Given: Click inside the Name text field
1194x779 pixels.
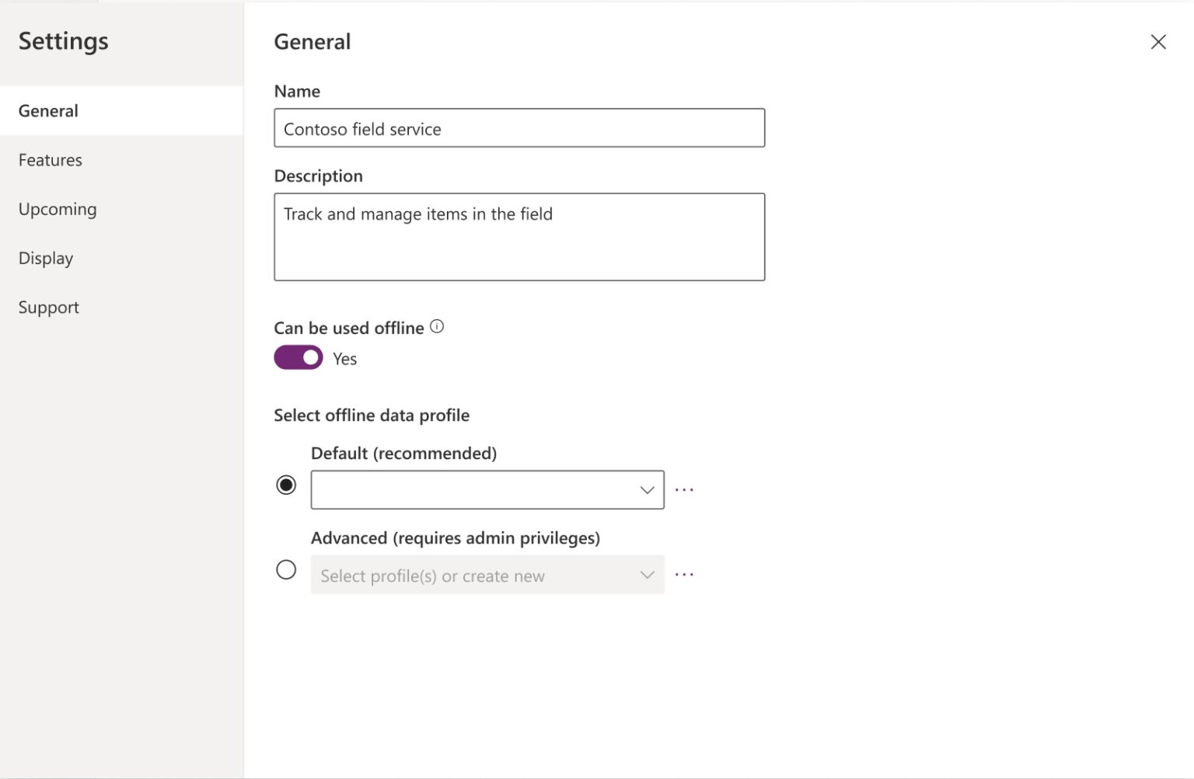Looking at the screenshot, I should pos(519,127).
